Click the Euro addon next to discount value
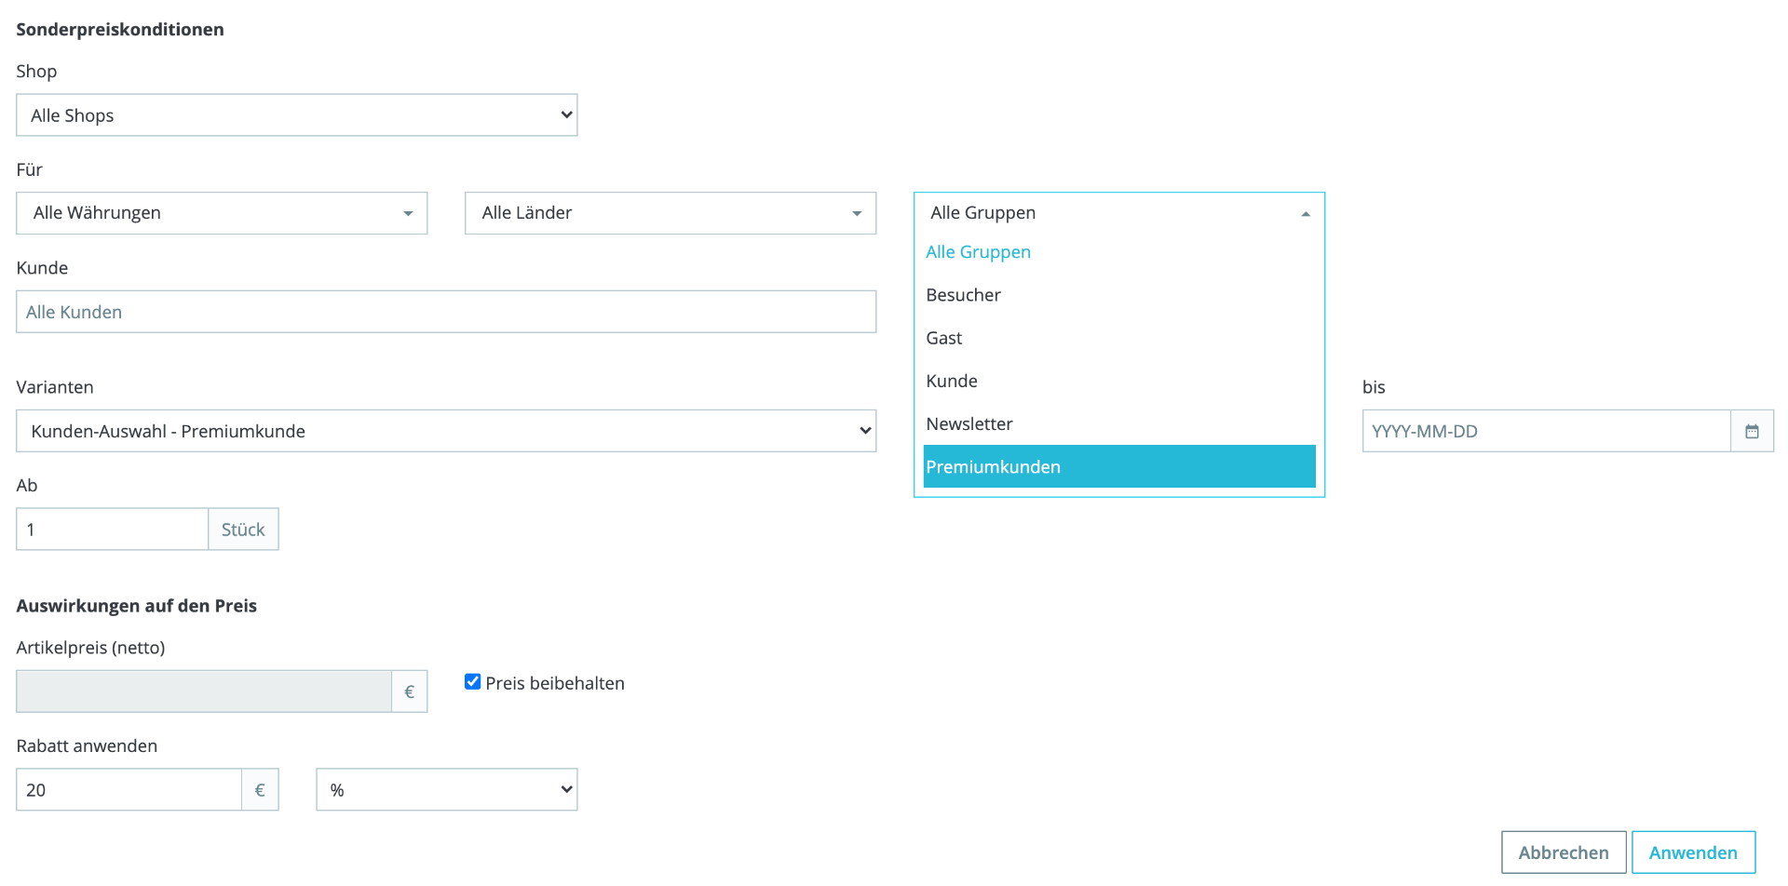Viewport: 1788px width, 886px height. (x=260, y=790)
